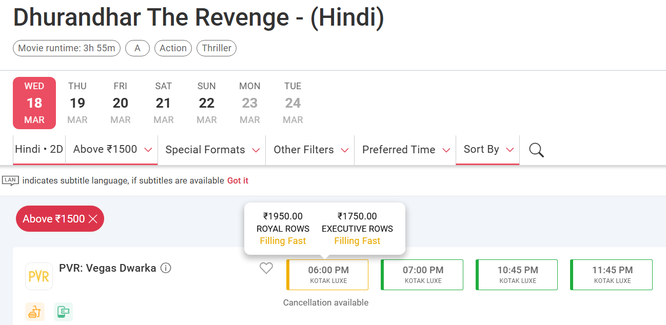666x325 pixels.
Task: Click the Hindi • 2D language filter
Action: point(39,150)
